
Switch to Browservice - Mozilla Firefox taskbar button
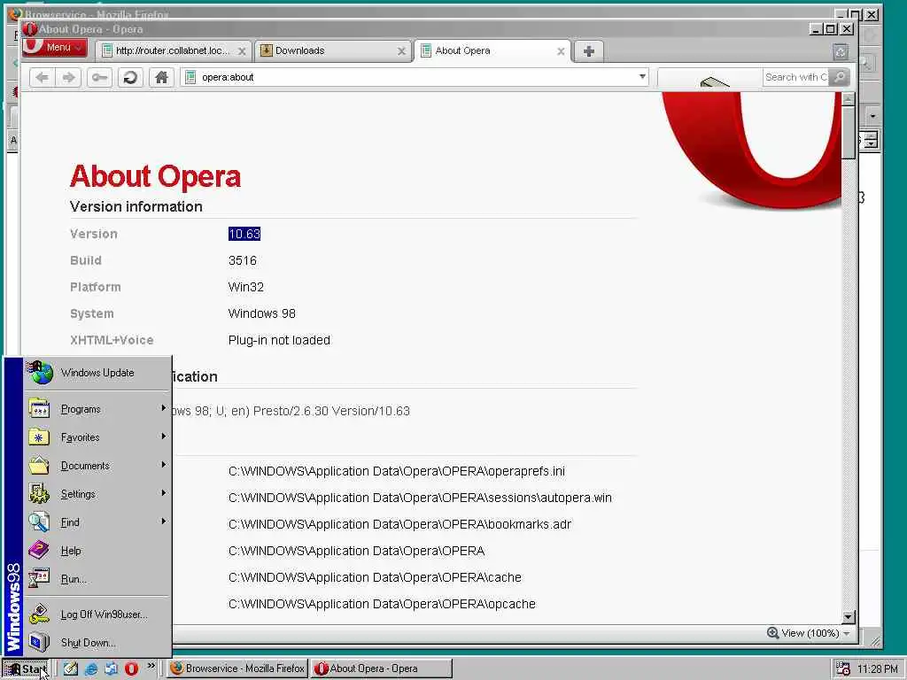point(237,668)
